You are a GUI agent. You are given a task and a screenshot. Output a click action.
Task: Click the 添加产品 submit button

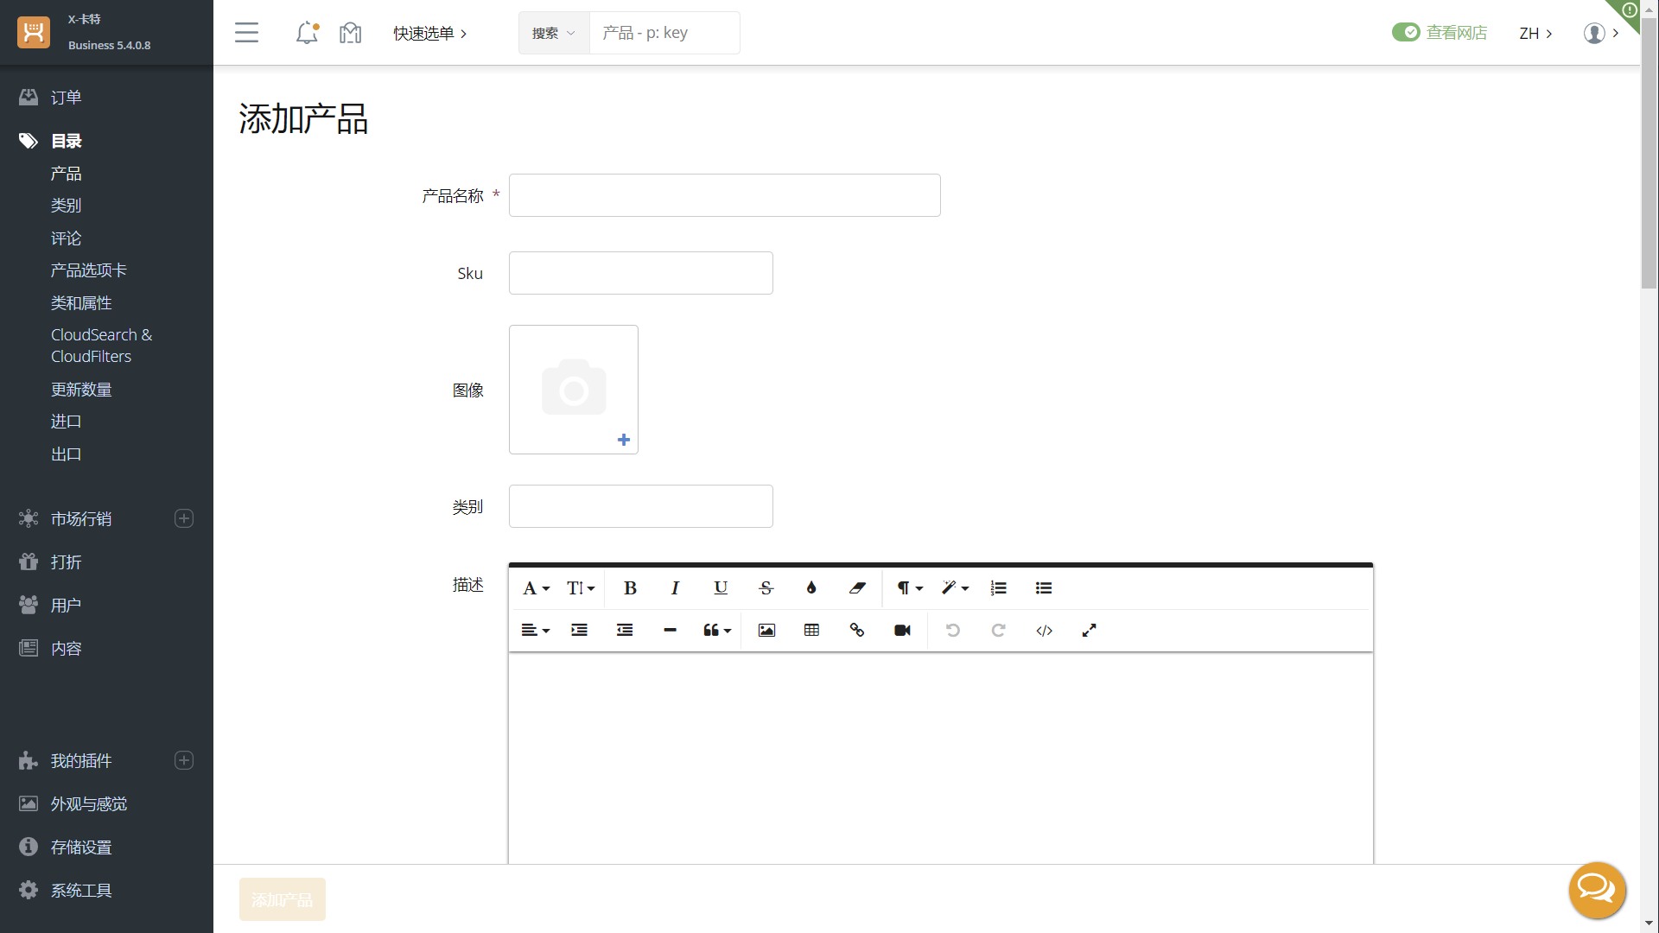point(282,899)
